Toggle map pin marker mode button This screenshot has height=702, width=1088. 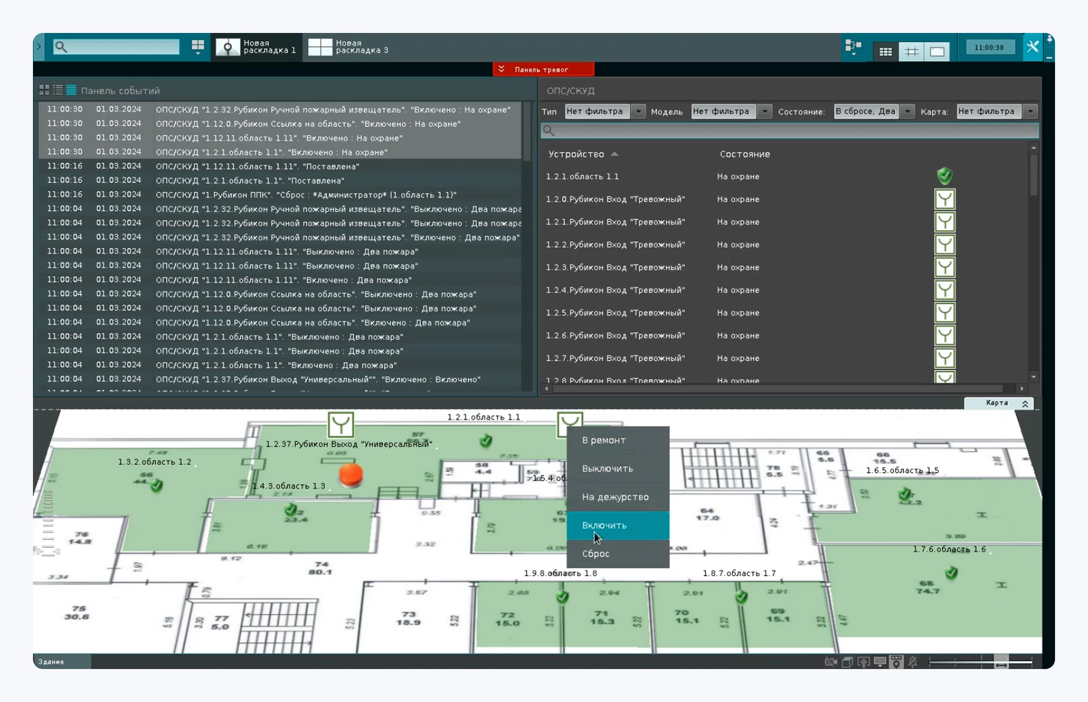[x=896, y=662]
